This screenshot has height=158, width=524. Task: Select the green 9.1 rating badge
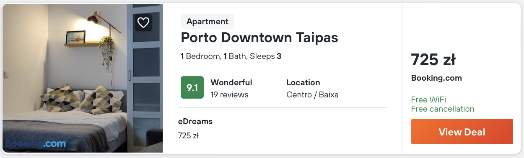[x=192, y=87]
